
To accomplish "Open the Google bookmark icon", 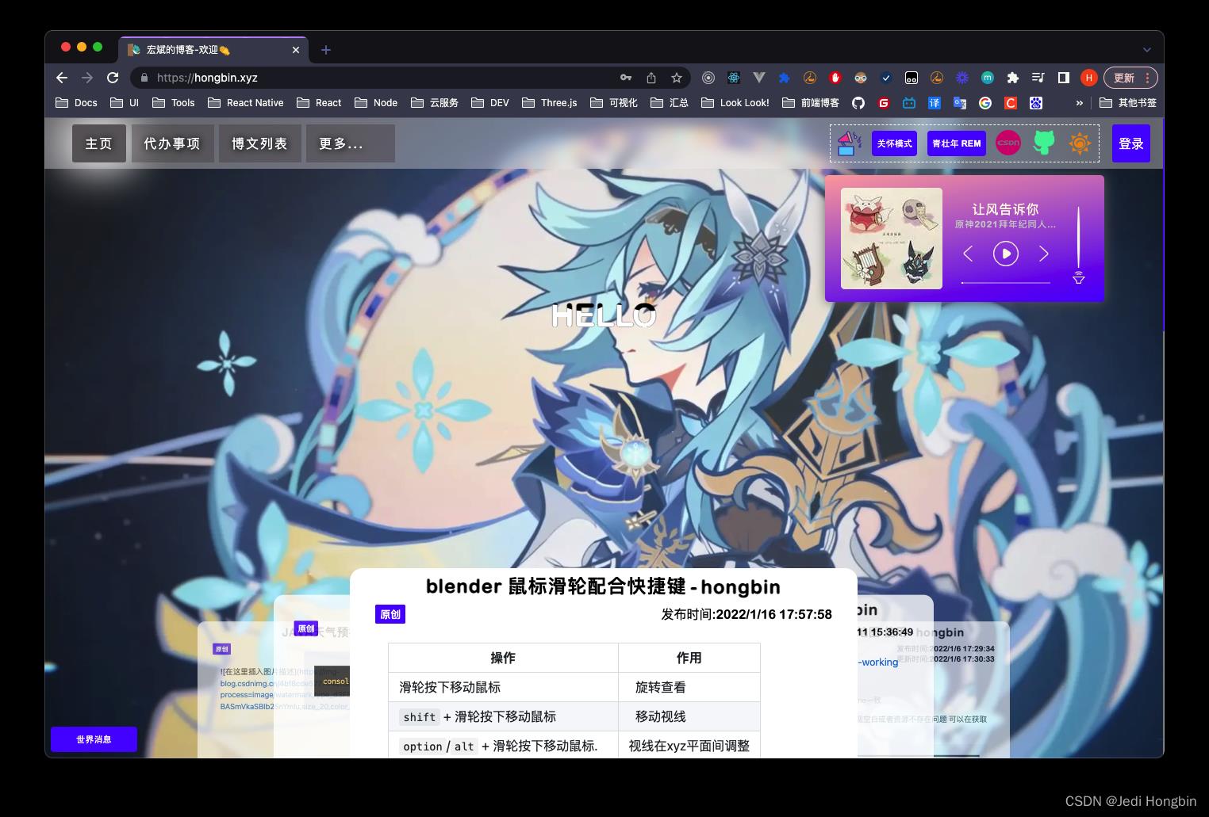I will click(x=985, y=103).
